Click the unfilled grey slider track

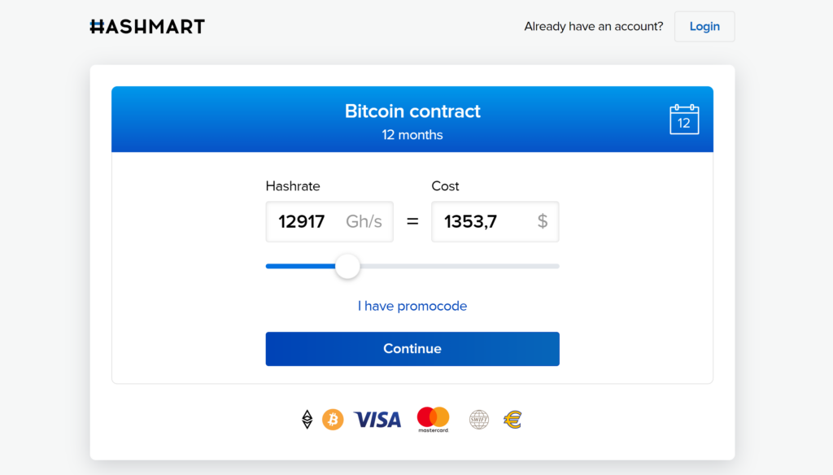pyautogui.click(x=460, y=266)
